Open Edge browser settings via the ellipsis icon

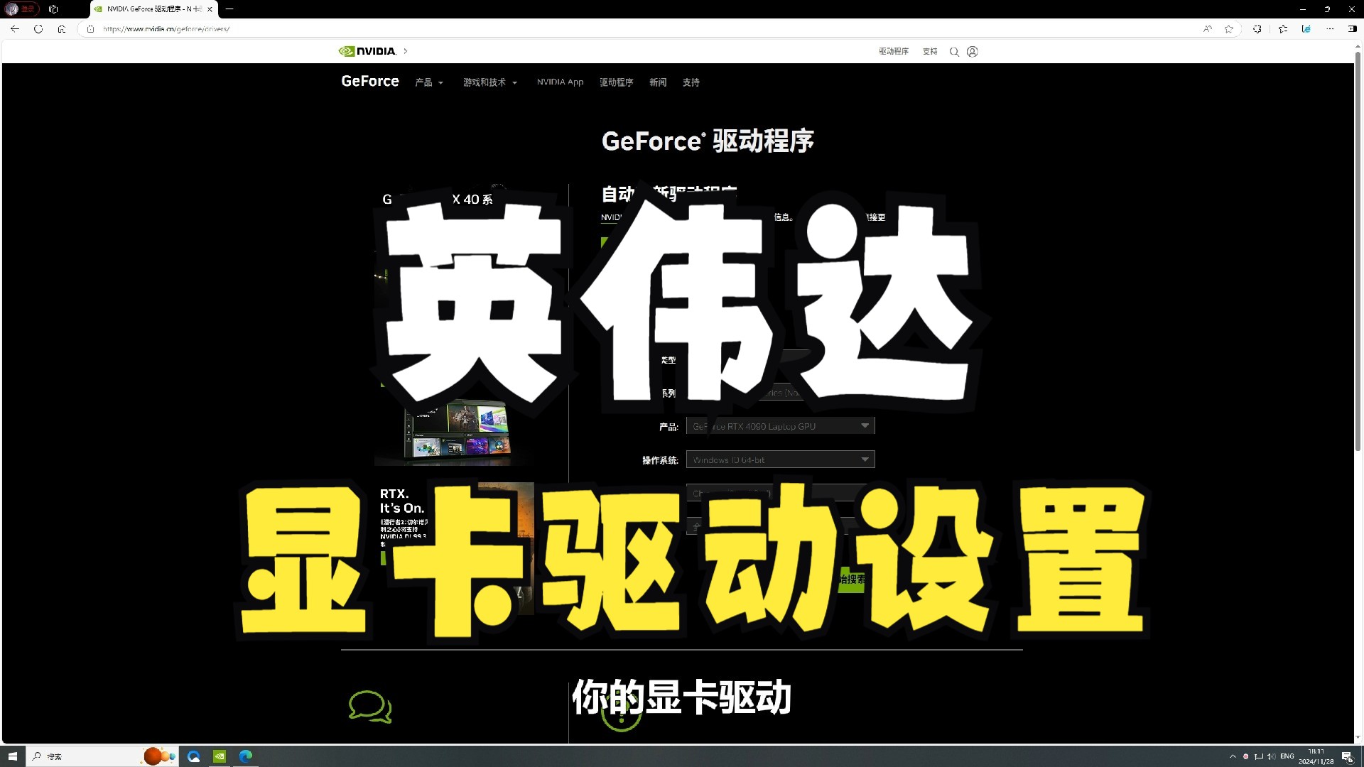[1331, 29]
